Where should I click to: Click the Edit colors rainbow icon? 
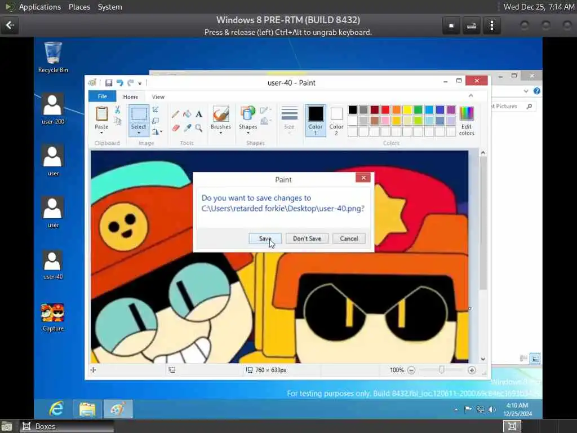(x=467, y=113)
